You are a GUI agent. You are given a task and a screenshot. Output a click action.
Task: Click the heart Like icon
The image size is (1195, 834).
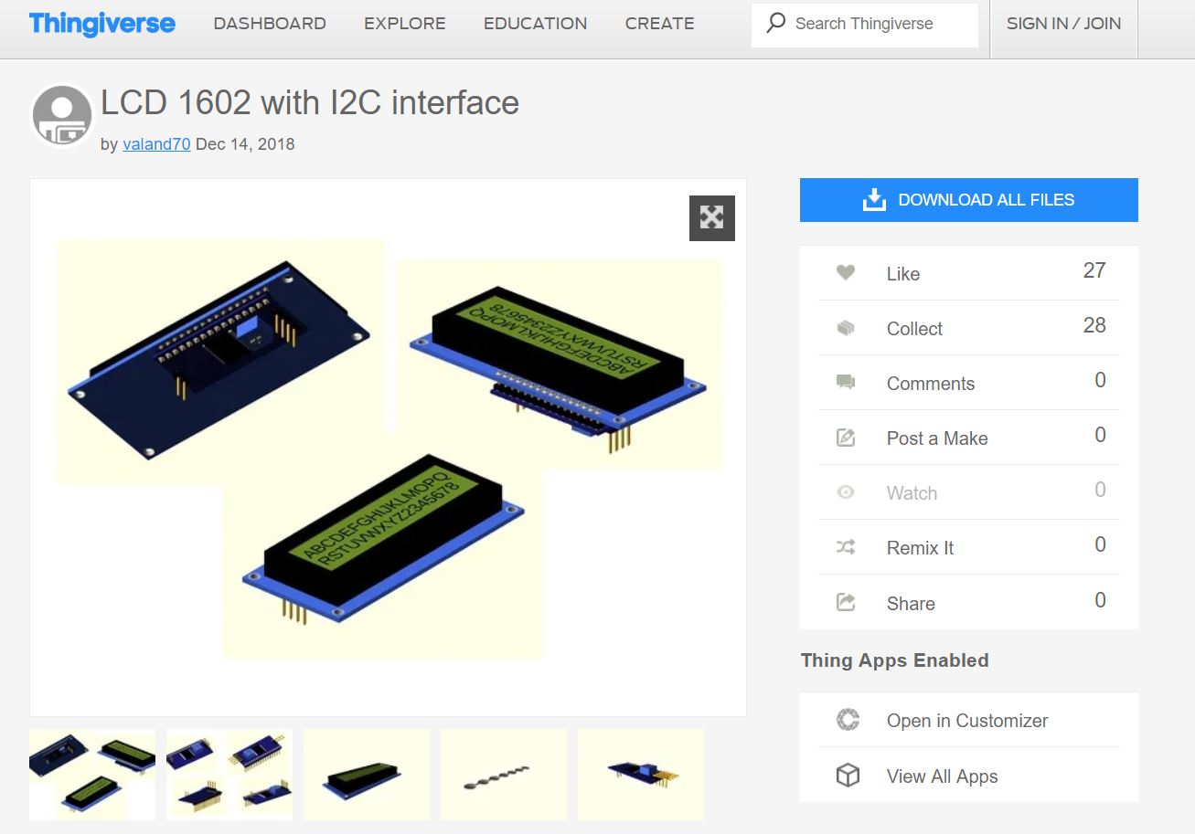[846, 272]
